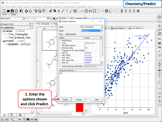Screen dimensions: 162x122
Task: Click the save disk icon in the toolbar
Action: (13, 11)
